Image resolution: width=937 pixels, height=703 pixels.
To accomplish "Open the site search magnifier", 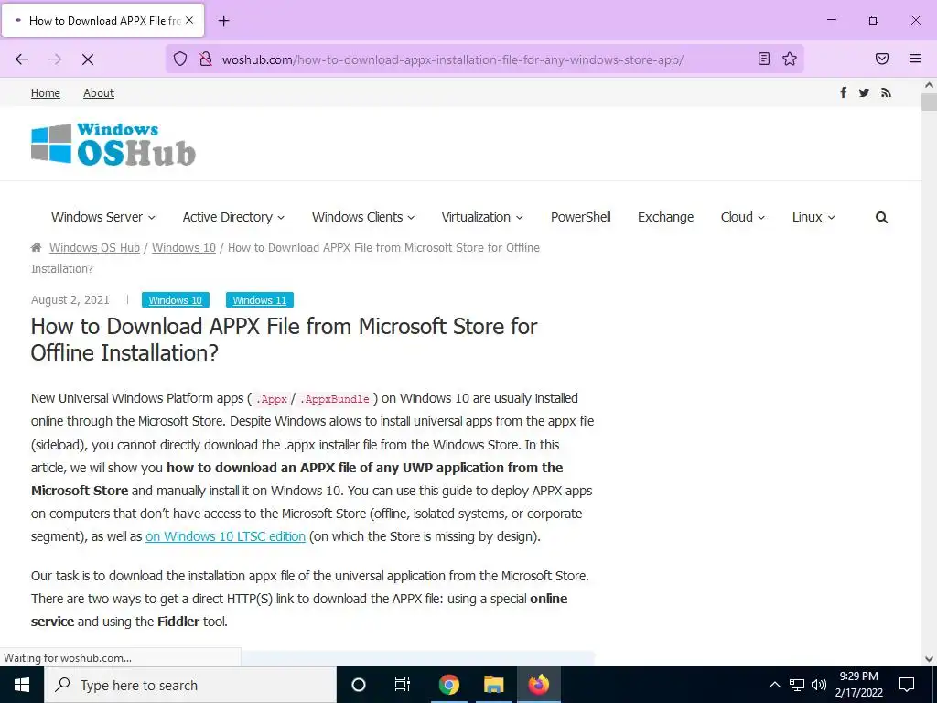I will pyautogui.click(x=881, y=218).
